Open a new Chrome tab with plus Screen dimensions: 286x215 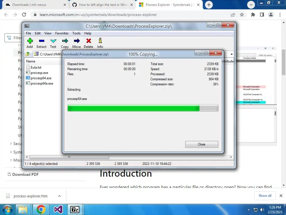(x=209, y=5)
